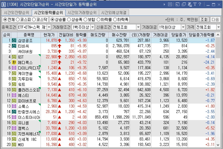Click the 신 badge next to 워트
The height and width of the screenshot is (149, 223).
[x=14, y=84]
